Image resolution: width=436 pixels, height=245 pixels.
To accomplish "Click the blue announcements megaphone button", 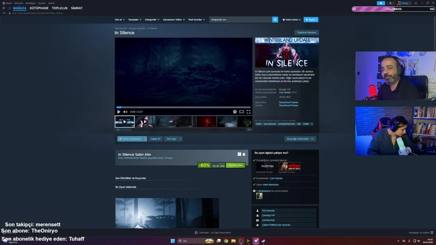I will click(x=381, y=3).
